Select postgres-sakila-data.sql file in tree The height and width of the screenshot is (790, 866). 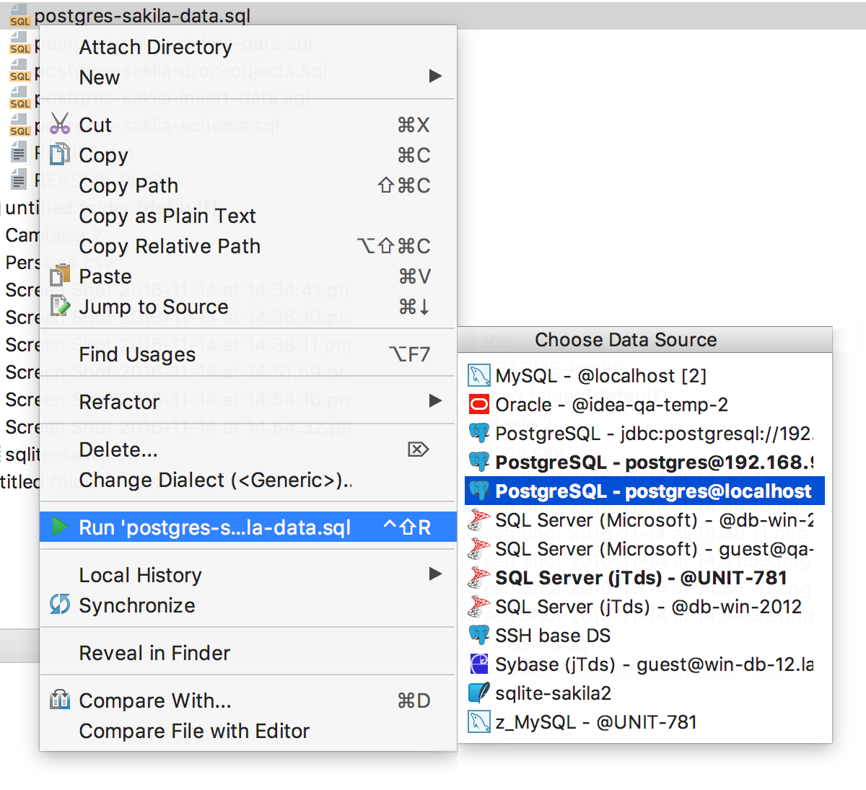142,16
